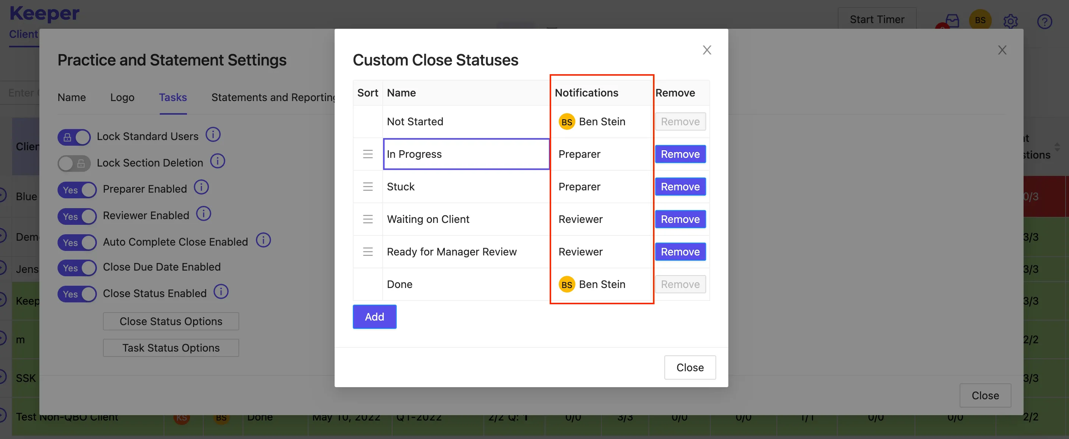The image size is (1069, 439).
Task: Open Ben Stein notification for Done row
Action: (x=592, y=284)
